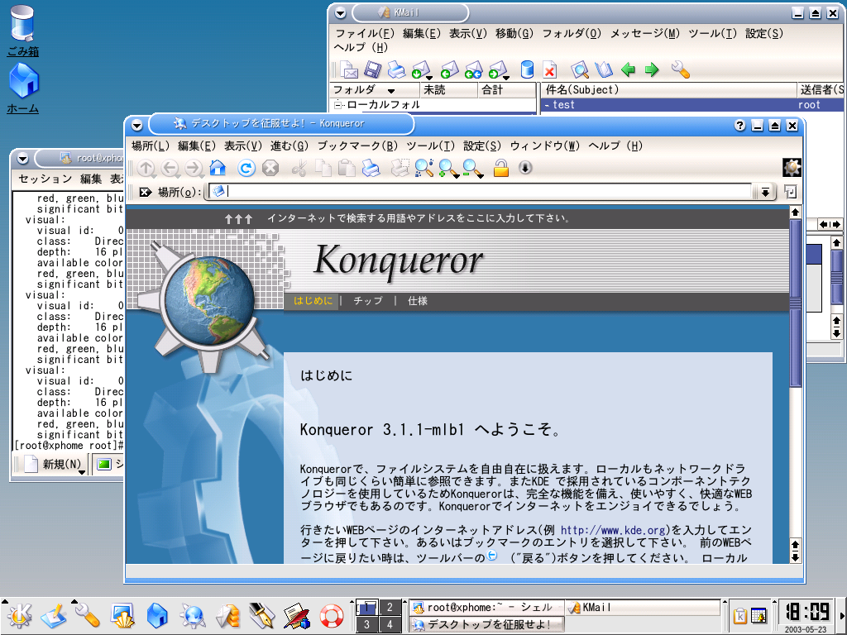Click the デスクトップを征服せよ! taskbar button

tap(486, 625)
